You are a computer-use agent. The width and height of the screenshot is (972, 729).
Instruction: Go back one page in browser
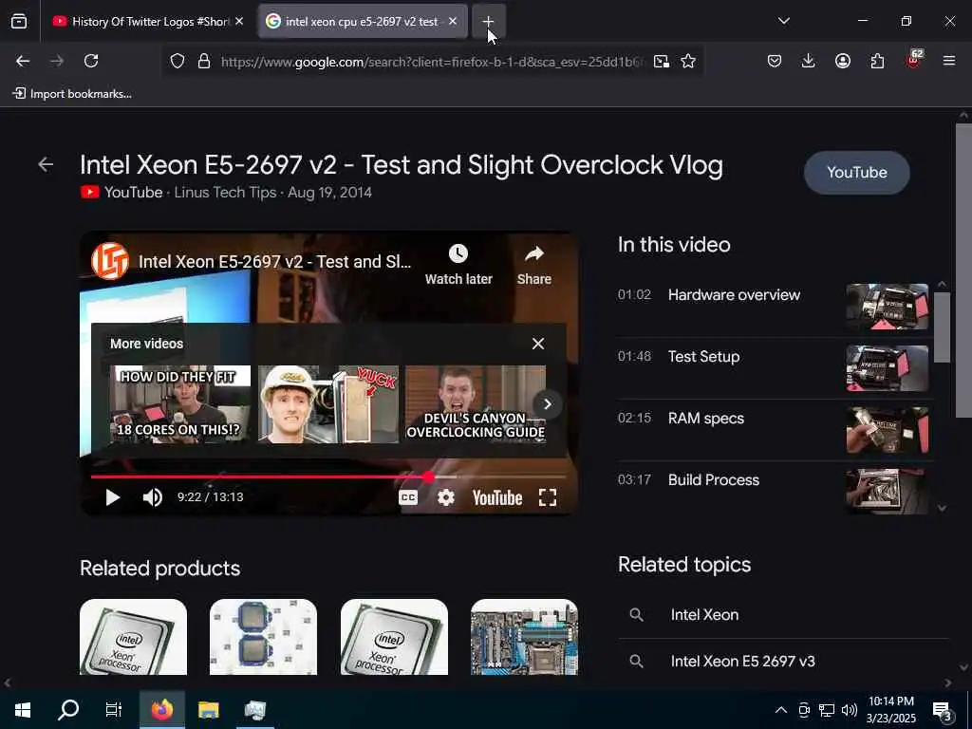pyautogui.click(x=23, y=61)
